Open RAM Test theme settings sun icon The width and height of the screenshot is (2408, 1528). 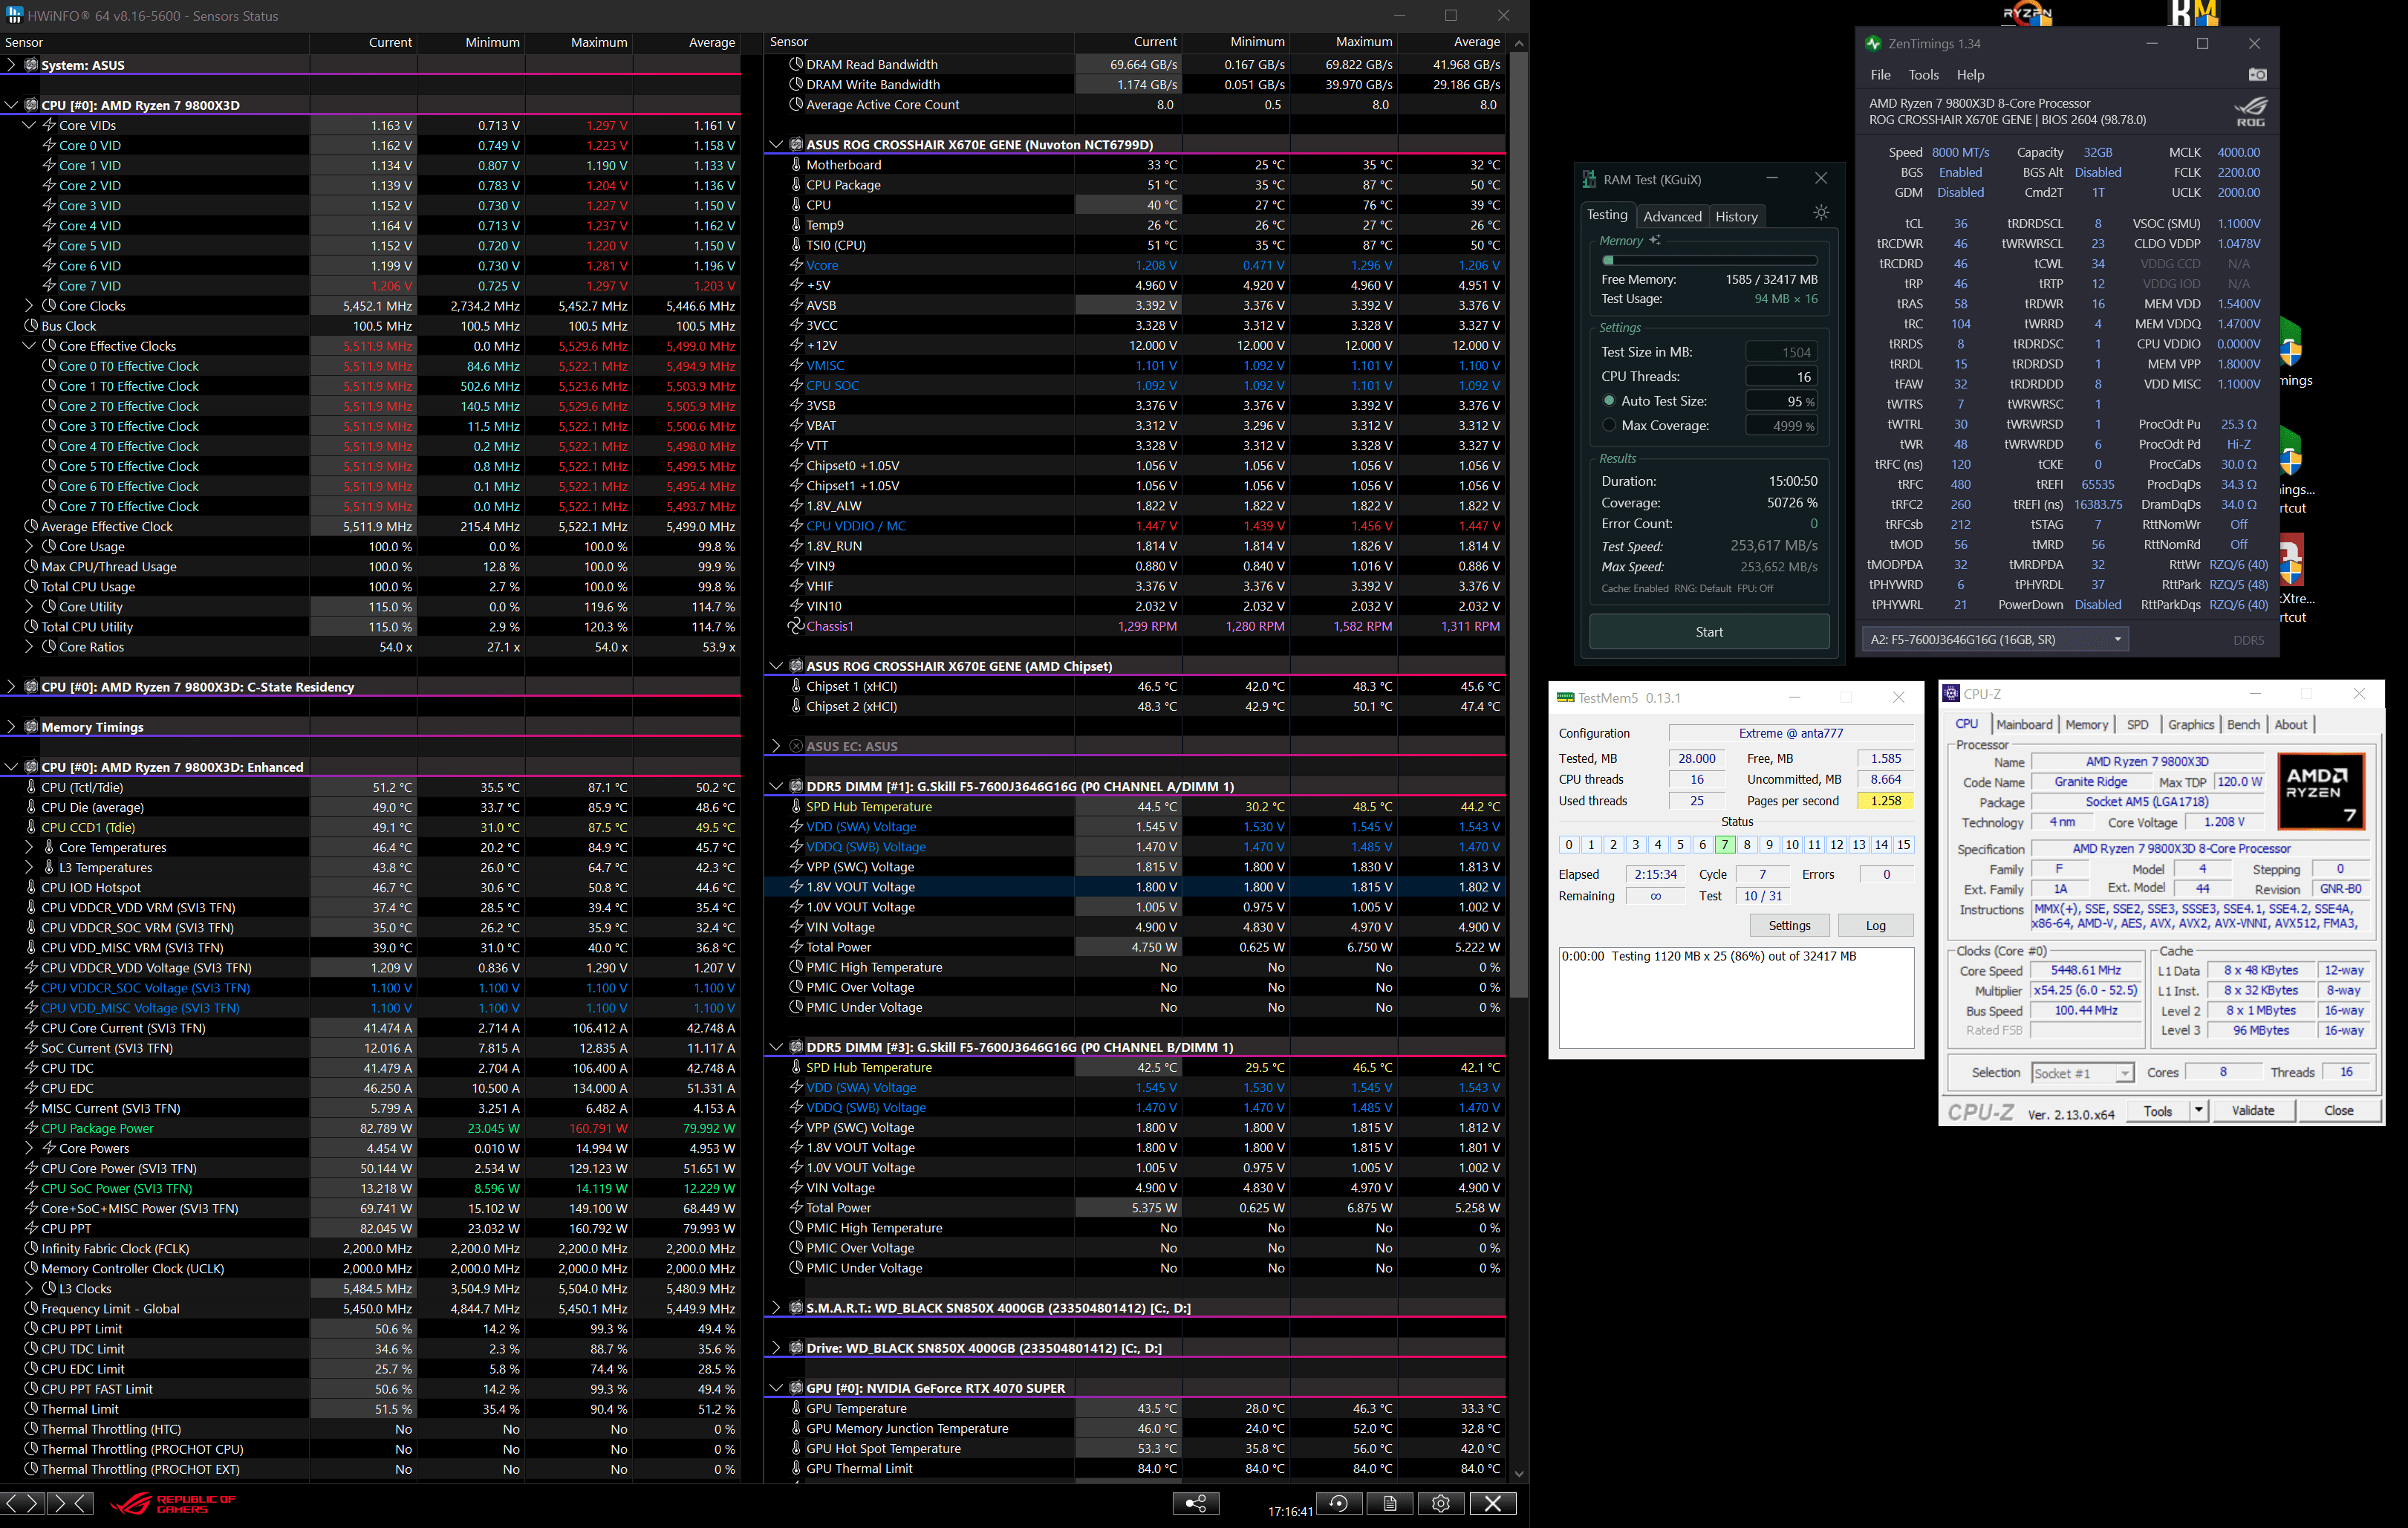pos(1821,213)
